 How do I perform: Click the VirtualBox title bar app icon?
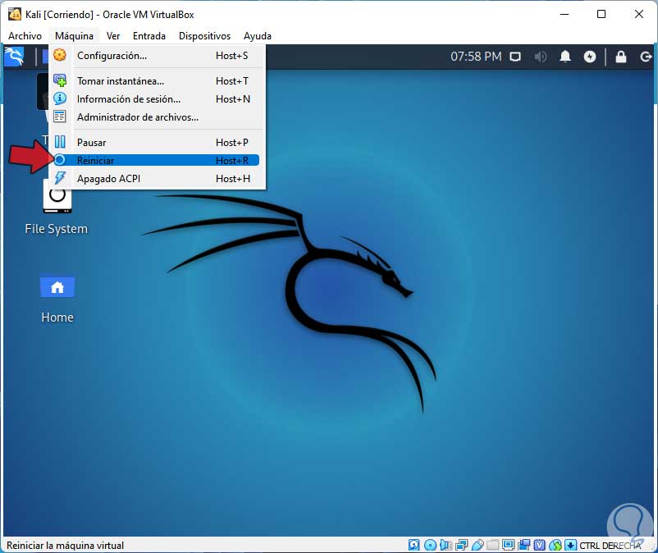(15, 14)
